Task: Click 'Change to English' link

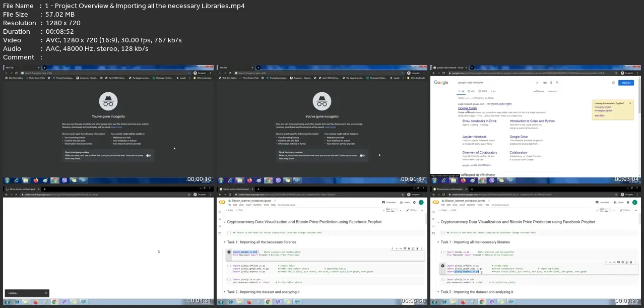Action: pyautogui.click(x=603, y=107)
